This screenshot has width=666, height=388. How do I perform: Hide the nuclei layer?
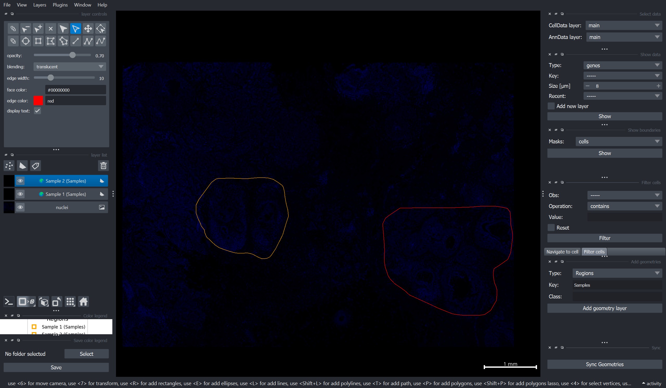coord(20,207)
